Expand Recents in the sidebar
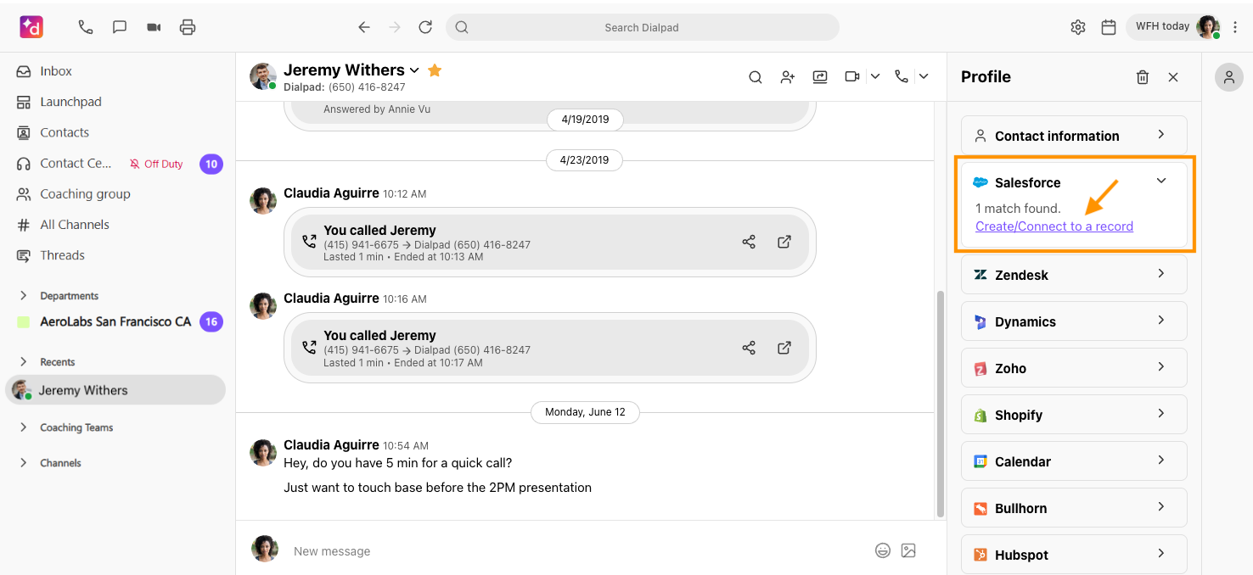 [x=24, y=361]
